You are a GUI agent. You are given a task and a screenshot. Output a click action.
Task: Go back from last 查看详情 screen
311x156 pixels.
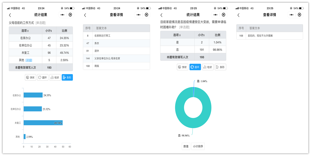tap(238, 15)
